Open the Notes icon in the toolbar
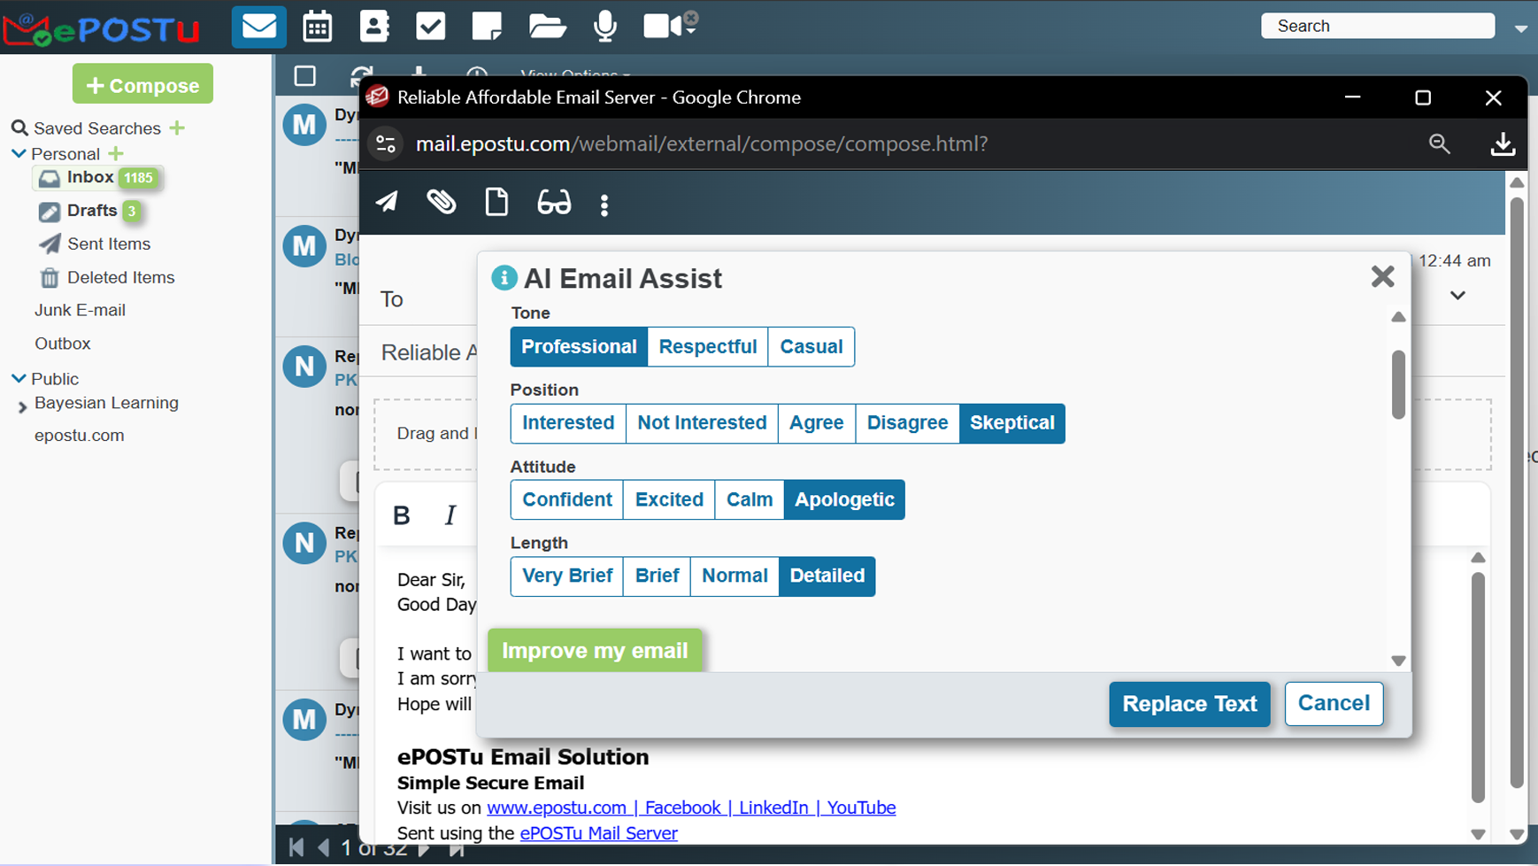Image resolution: width=1538 pixels, height=866 pixels. pyautogui.click(x=488, y=26)
